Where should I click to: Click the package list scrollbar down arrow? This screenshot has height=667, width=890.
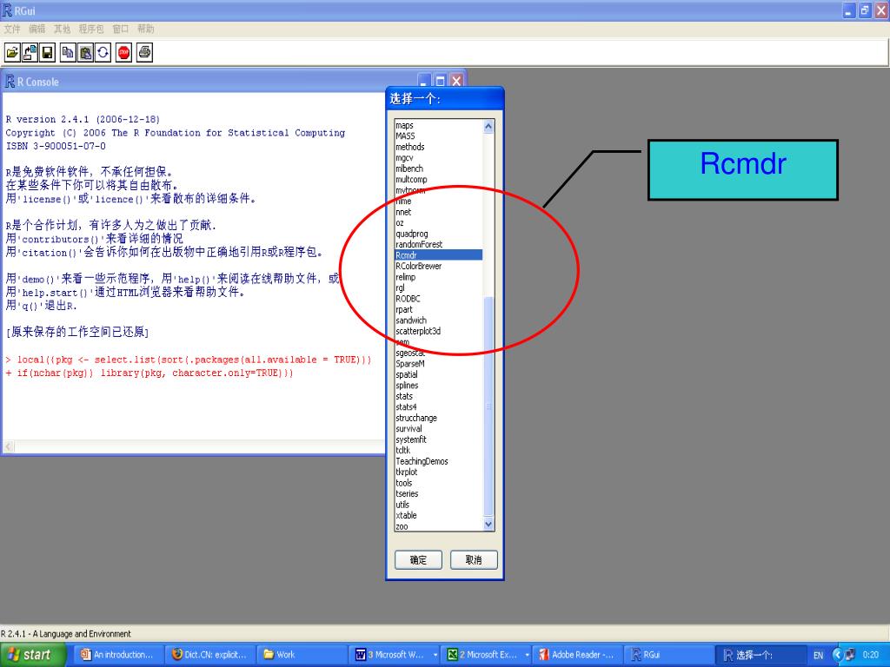coord(488,525)
